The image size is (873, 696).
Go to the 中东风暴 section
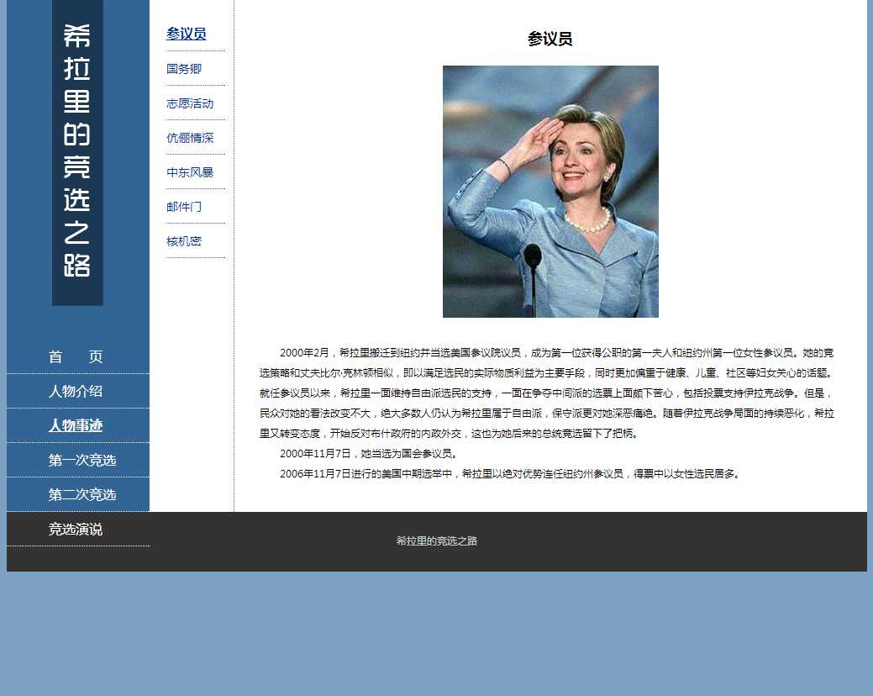(x=190, y=172)
